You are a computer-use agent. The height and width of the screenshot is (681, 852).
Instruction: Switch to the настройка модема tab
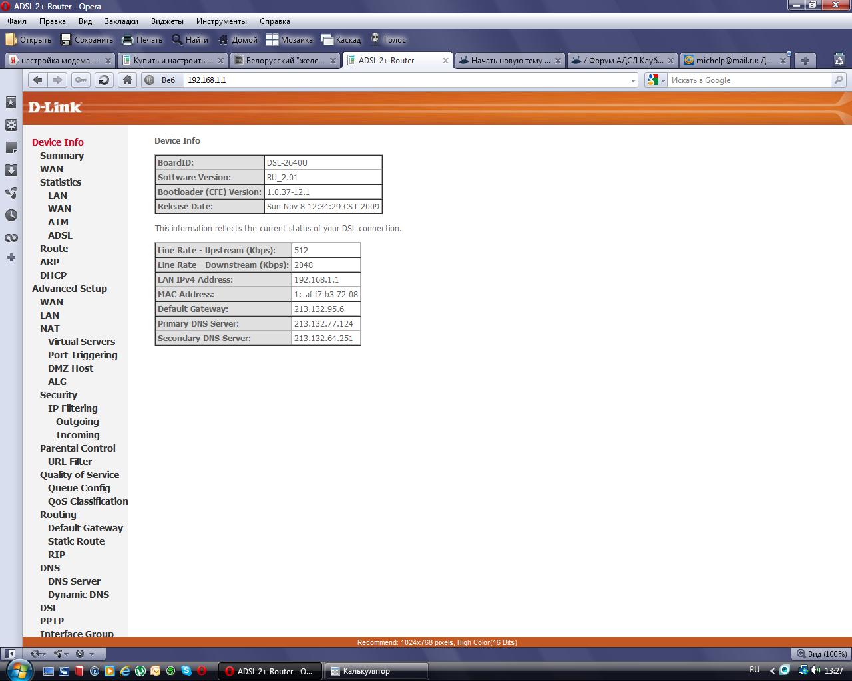click(60, 61)
